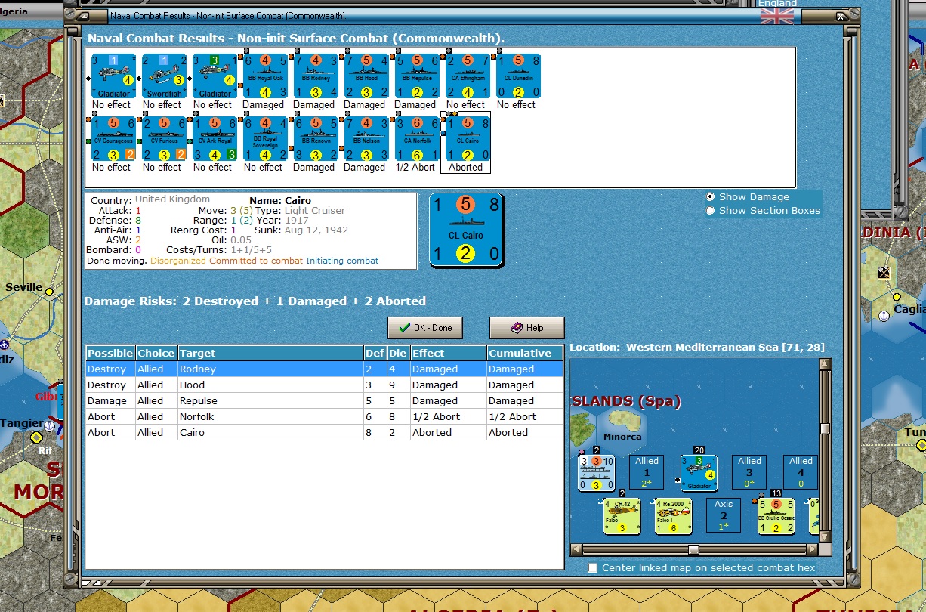Select the results-grid Gladiator counter with green 3 badge
Viewport: 926px width, 612px height.
(x=213, y=76)
